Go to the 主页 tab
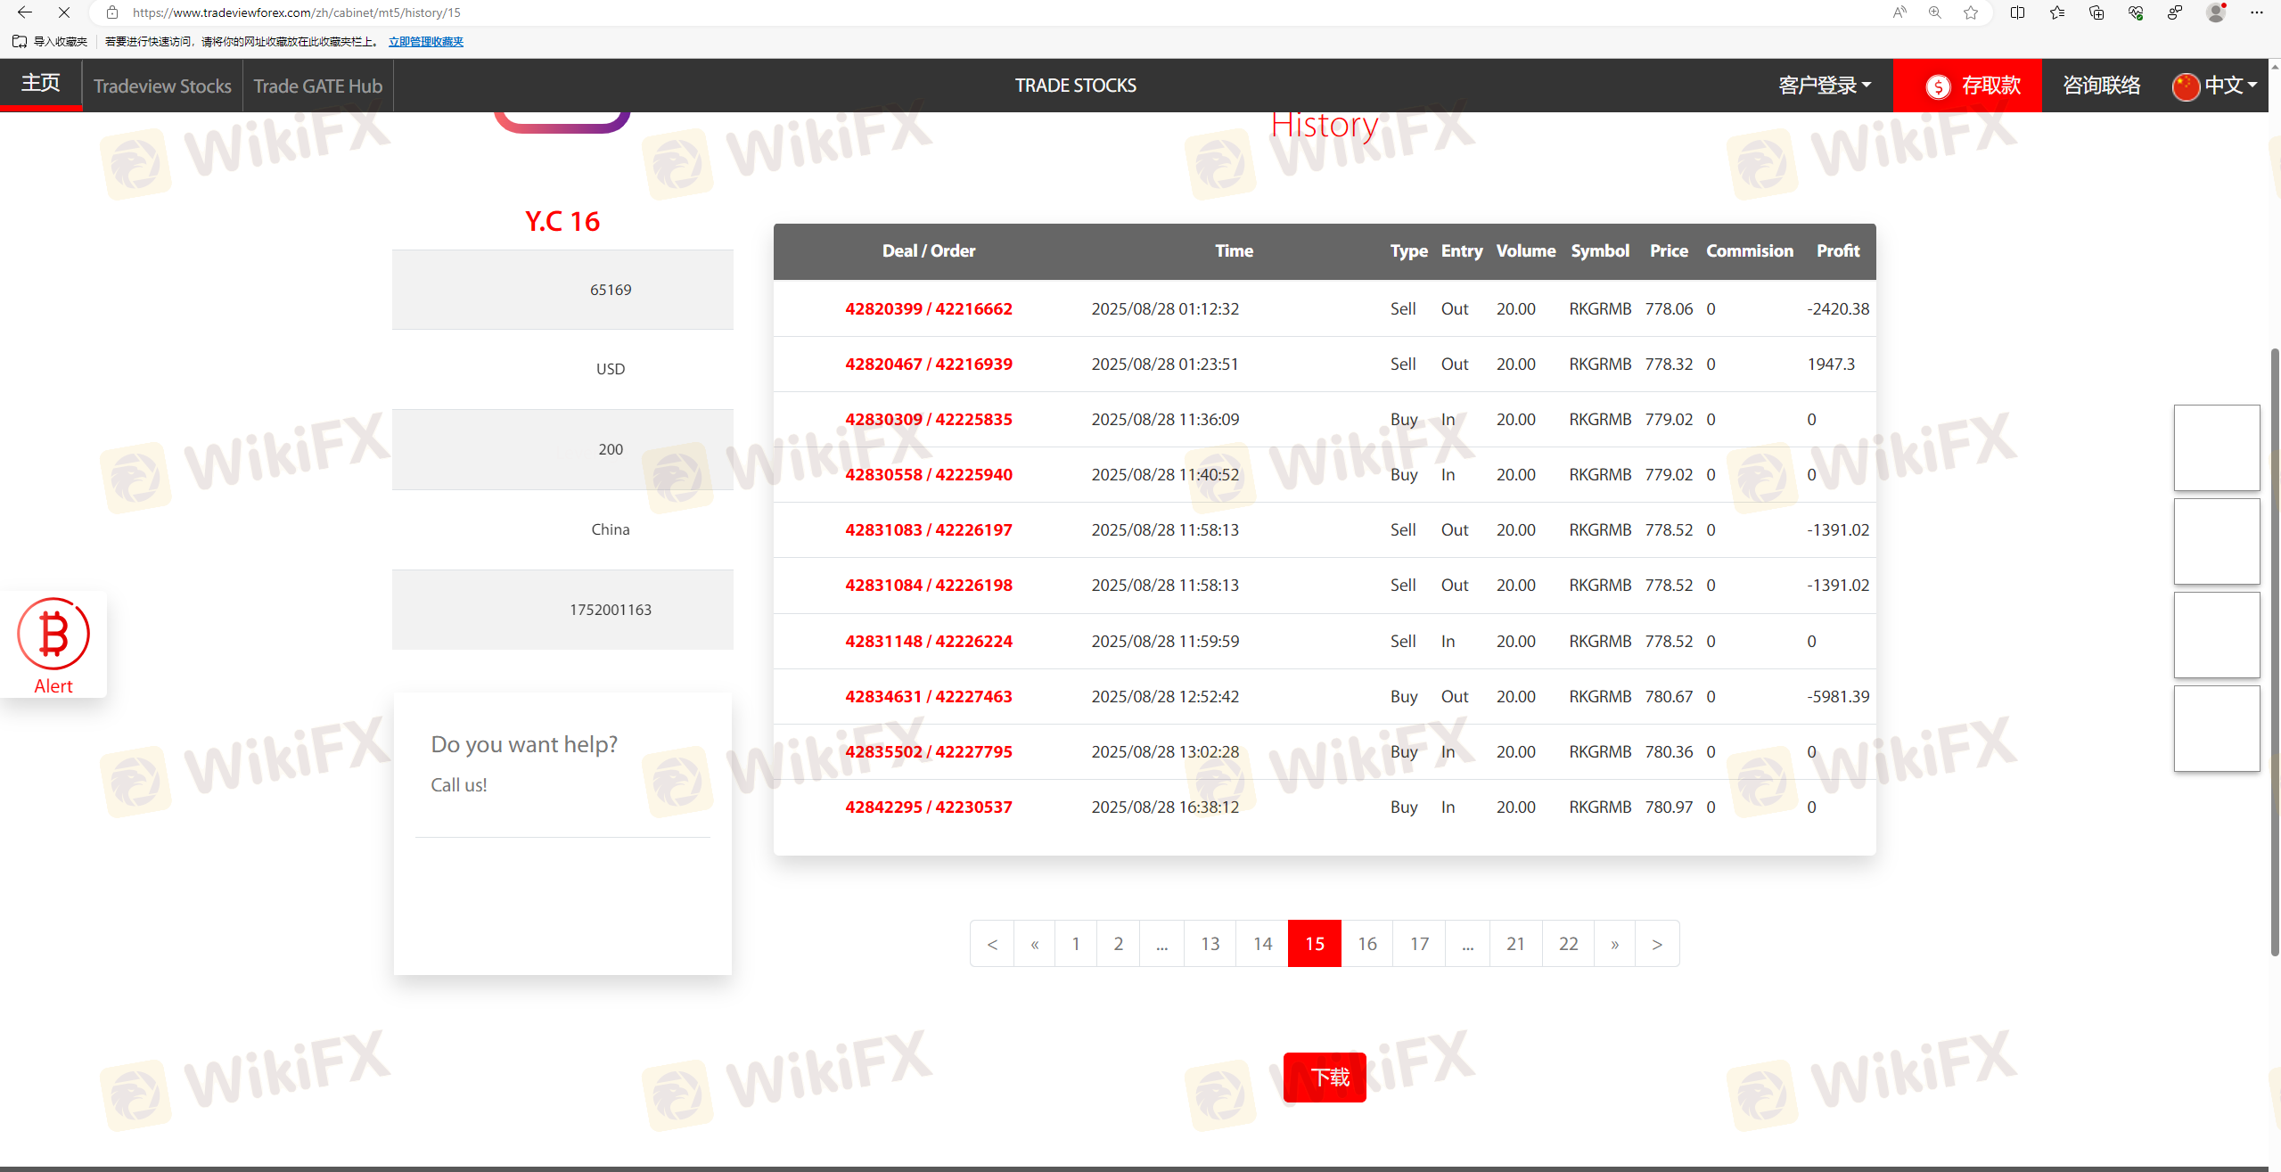This screenshot has width=2281, height=1172. click(x=41, y=84)
